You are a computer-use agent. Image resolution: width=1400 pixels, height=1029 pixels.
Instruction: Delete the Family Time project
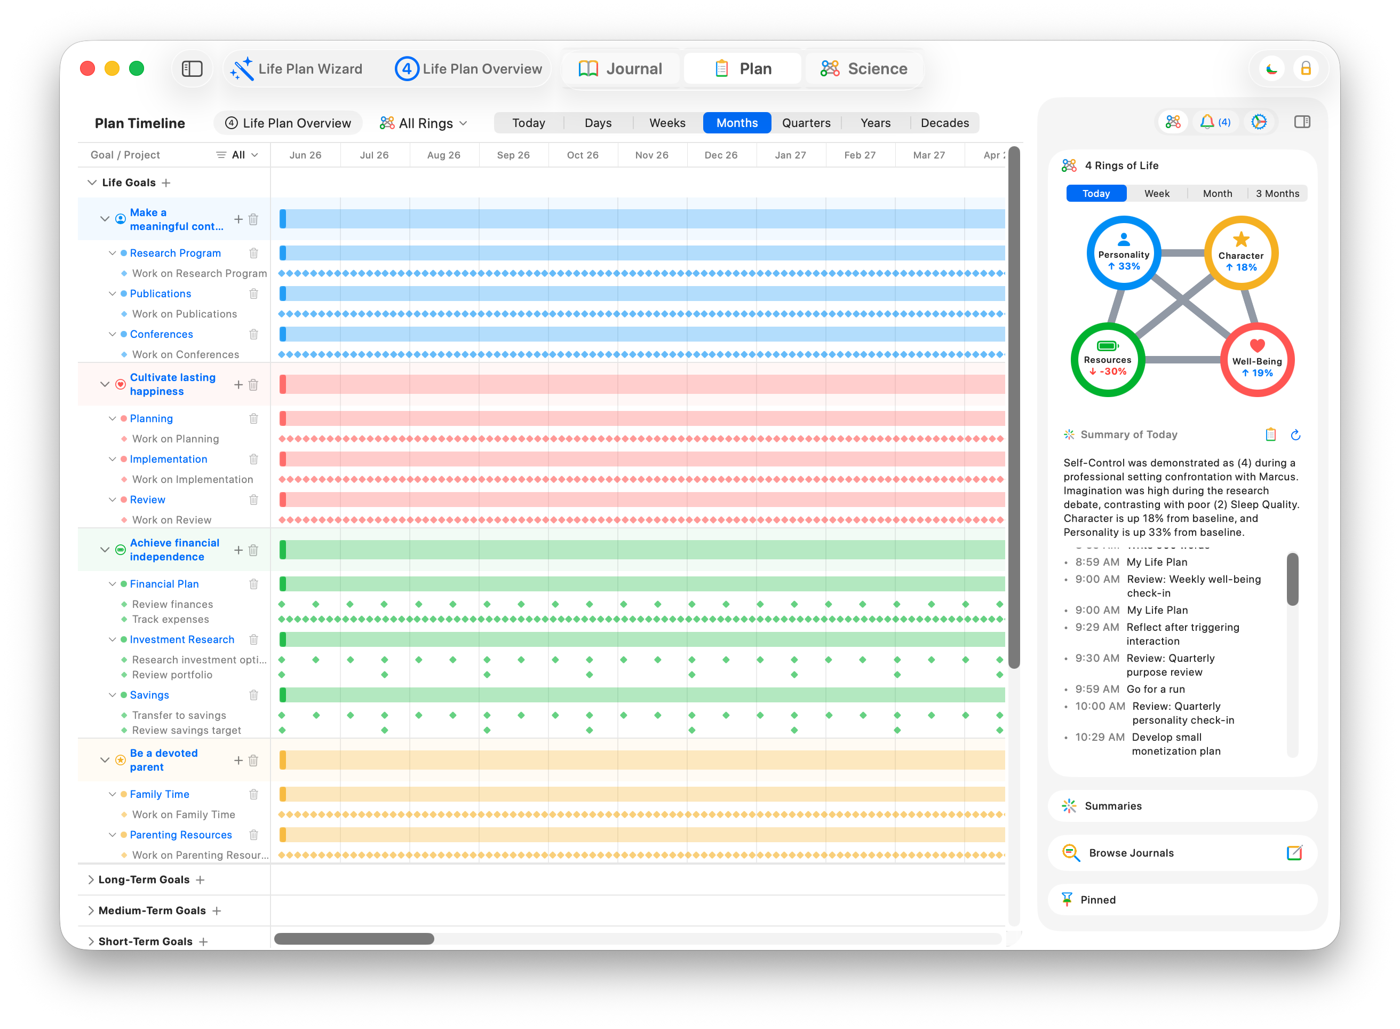click(x=253, y=794)
